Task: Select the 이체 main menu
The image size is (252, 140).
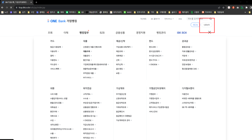Action: 66,33
